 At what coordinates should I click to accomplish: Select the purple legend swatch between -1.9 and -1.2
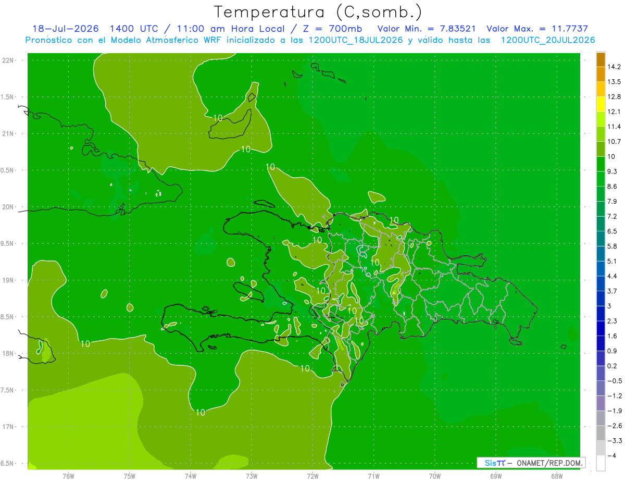click(601, 403)
